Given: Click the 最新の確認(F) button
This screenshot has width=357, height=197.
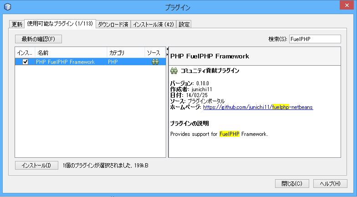Looking at the screenshot, I should (x=38, y=39).
